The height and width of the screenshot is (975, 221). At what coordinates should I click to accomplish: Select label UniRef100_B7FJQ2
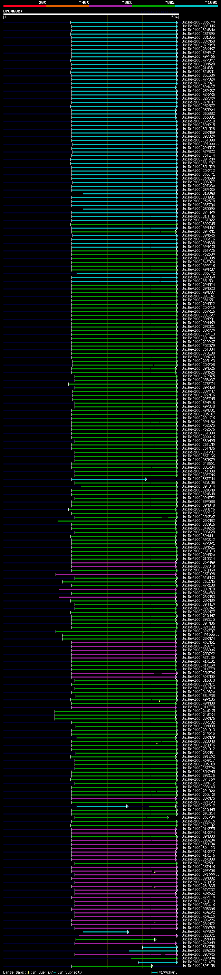tap(198, 825)
